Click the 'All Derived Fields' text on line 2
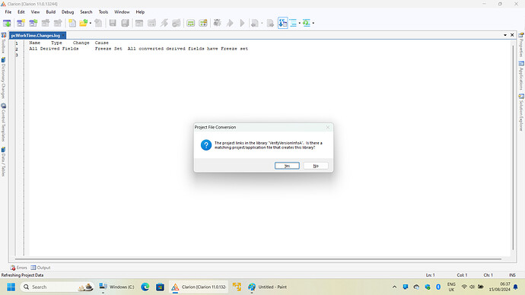The image size is (525, 295). (53, 49)
